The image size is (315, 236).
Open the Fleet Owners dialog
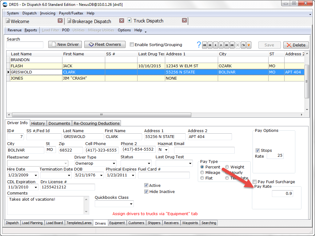(x=105, y=44)
